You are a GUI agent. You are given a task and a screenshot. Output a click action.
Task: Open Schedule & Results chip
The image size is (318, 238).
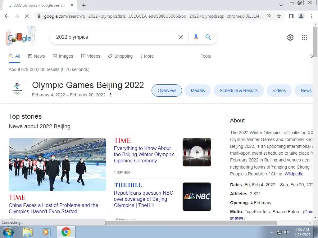tap(239, 90)
